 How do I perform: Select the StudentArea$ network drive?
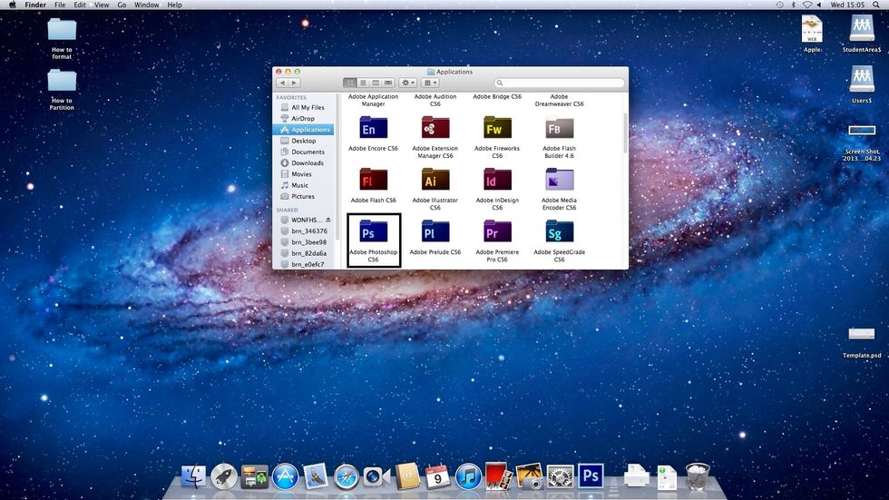[x=861, y=33]
